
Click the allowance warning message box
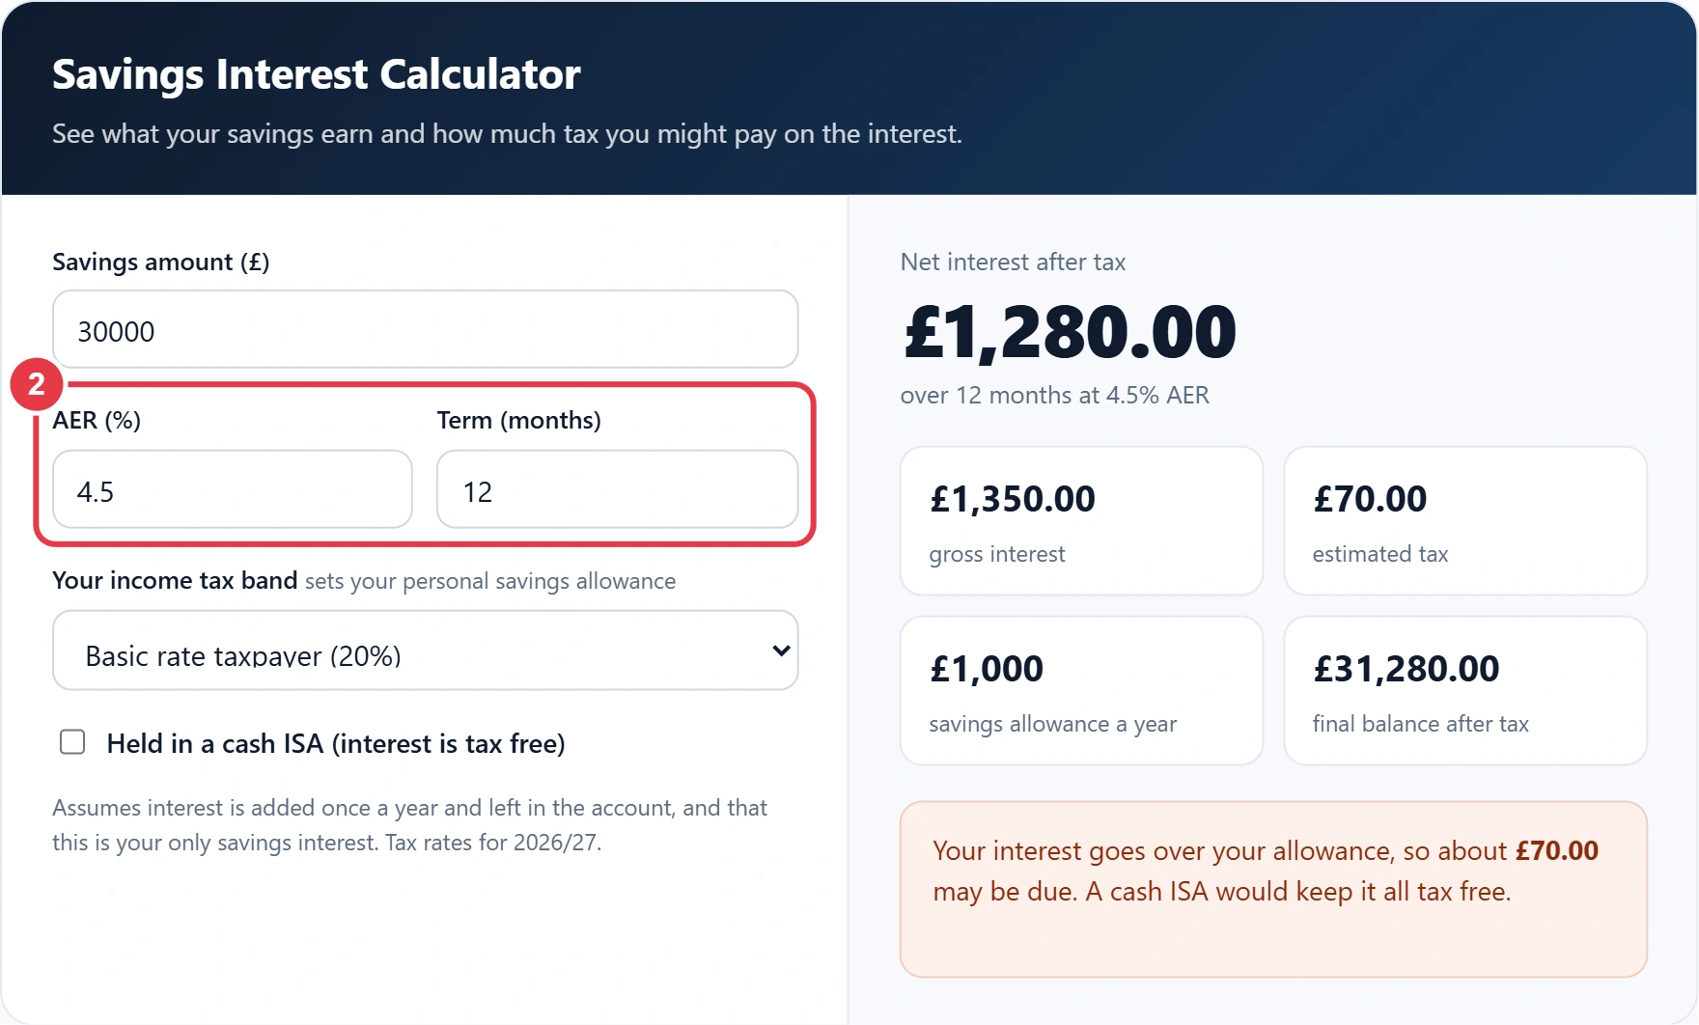1273,889
